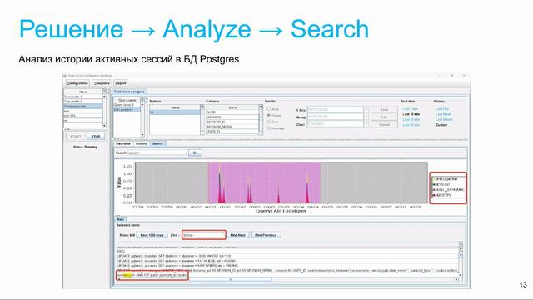Click the Find text field
533x300 pixels.
pos(204,235)
